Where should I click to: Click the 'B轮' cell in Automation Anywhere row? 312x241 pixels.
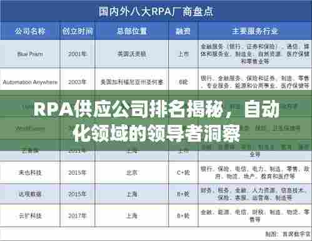click(183, 82)
